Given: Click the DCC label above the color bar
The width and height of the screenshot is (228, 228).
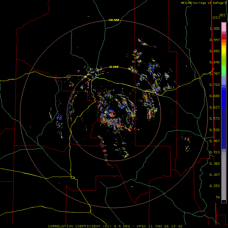Looking at the screenshot, I should [x=223, y=15].
